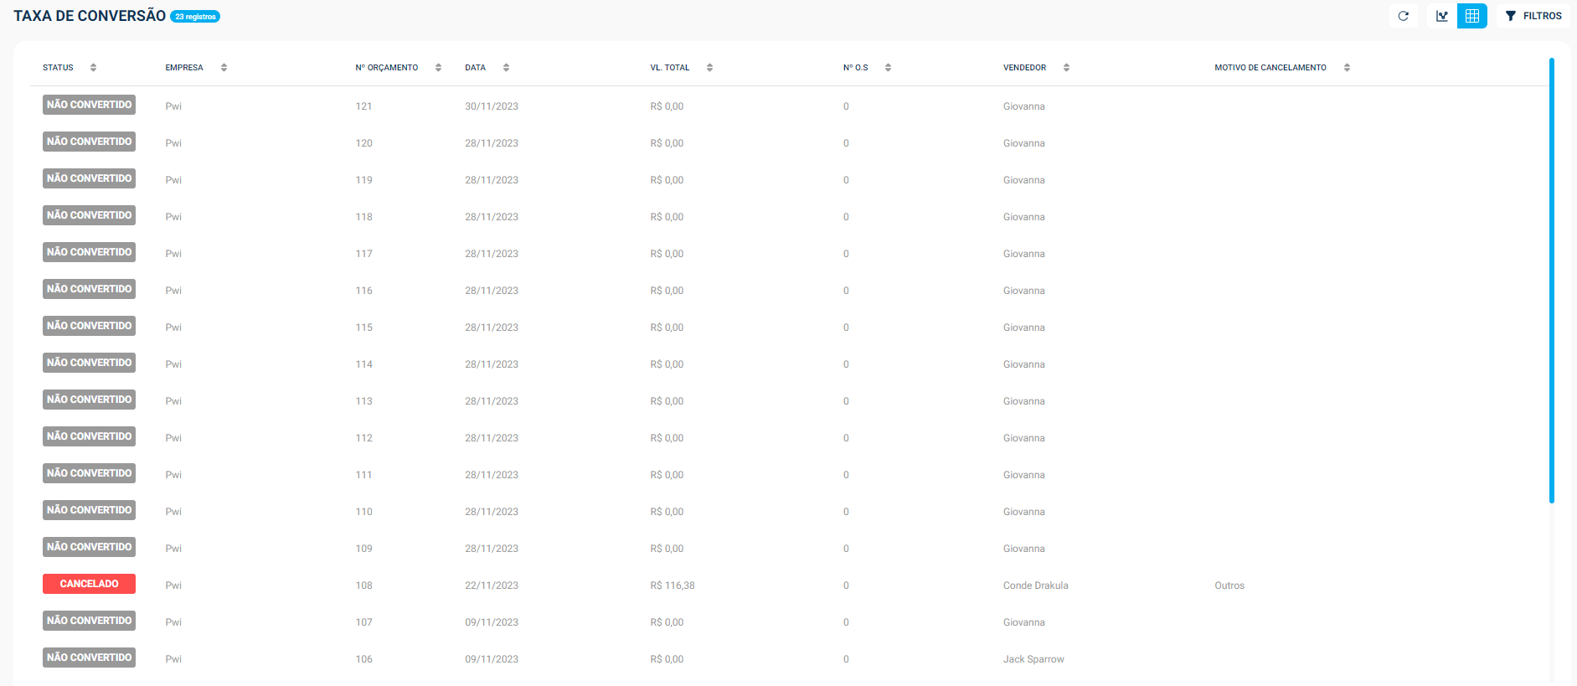The height and width of the screenshot is (686, 1577).
Task: Sort by the Nº O.S column arrows
Action: click(x=888, y=68)
